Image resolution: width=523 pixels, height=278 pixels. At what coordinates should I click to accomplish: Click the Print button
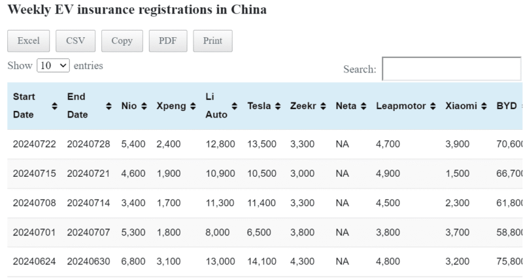[x=212, y=40]
